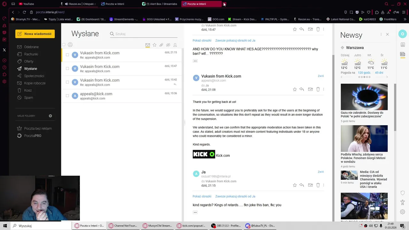Click the envelope icon on the 15:47 message
The width and height of the screenshot is (409, 230).
point(310,29)
